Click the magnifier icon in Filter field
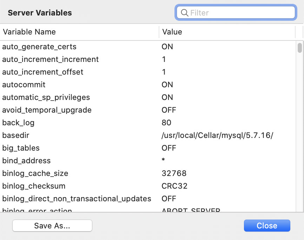The image size is (304, 240). coord(184,13)
